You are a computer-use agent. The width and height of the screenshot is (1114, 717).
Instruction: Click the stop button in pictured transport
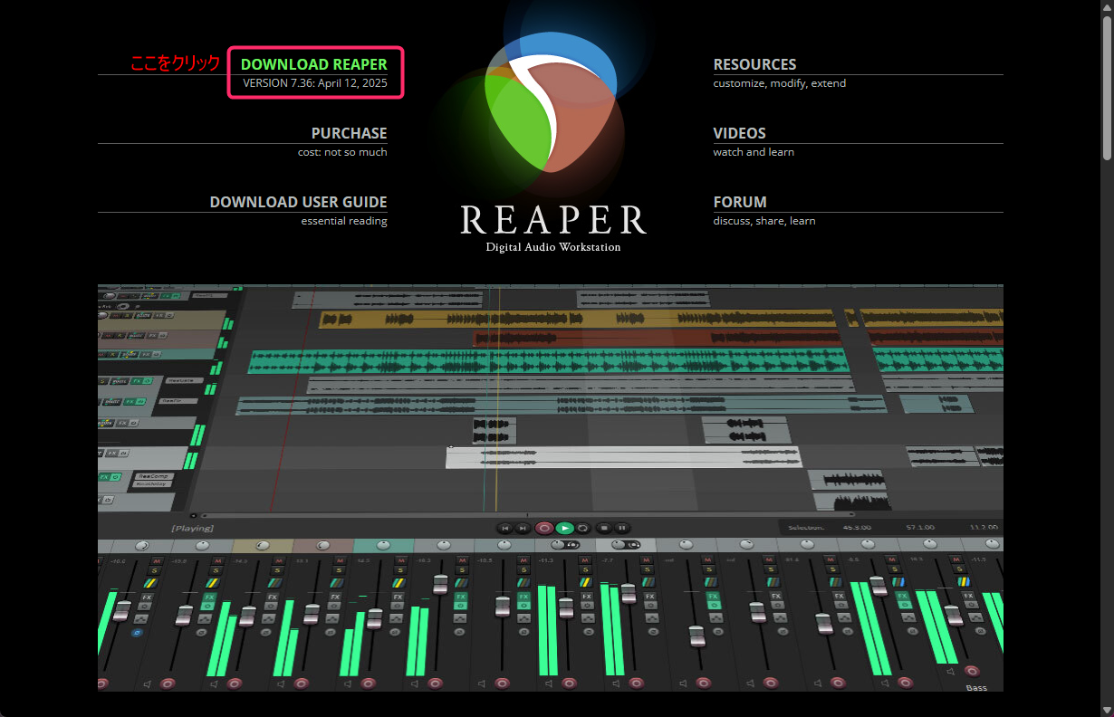pyautogui.click(x=604, y=528)
